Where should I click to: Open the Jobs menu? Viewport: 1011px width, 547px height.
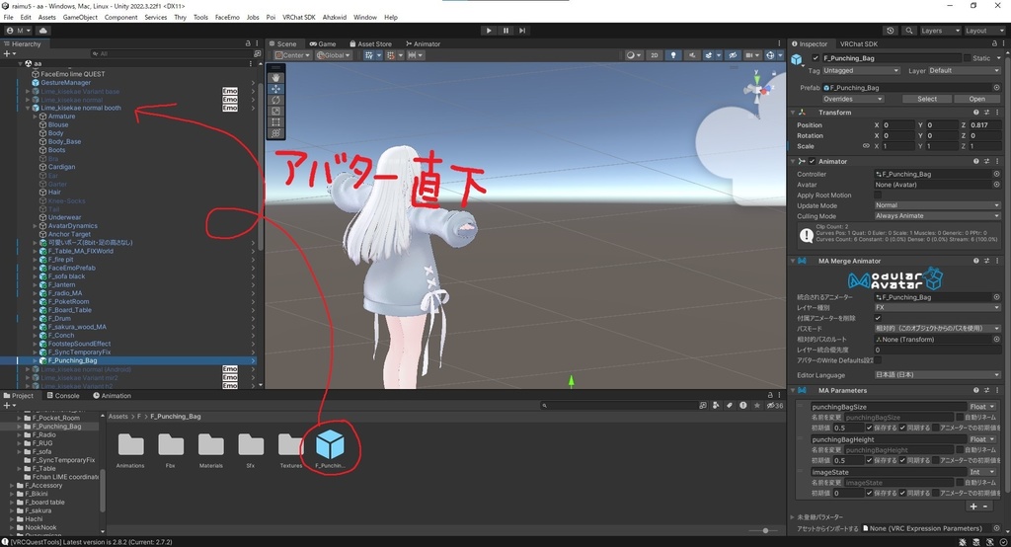pos(253,18)
